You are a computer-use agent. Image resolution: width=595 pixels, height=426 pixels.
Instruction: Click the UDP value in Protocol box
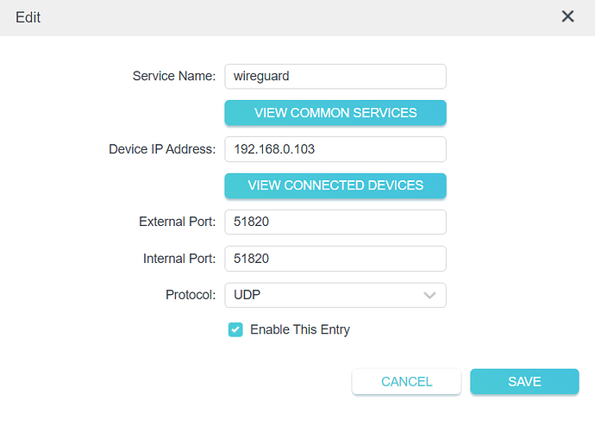247,295
